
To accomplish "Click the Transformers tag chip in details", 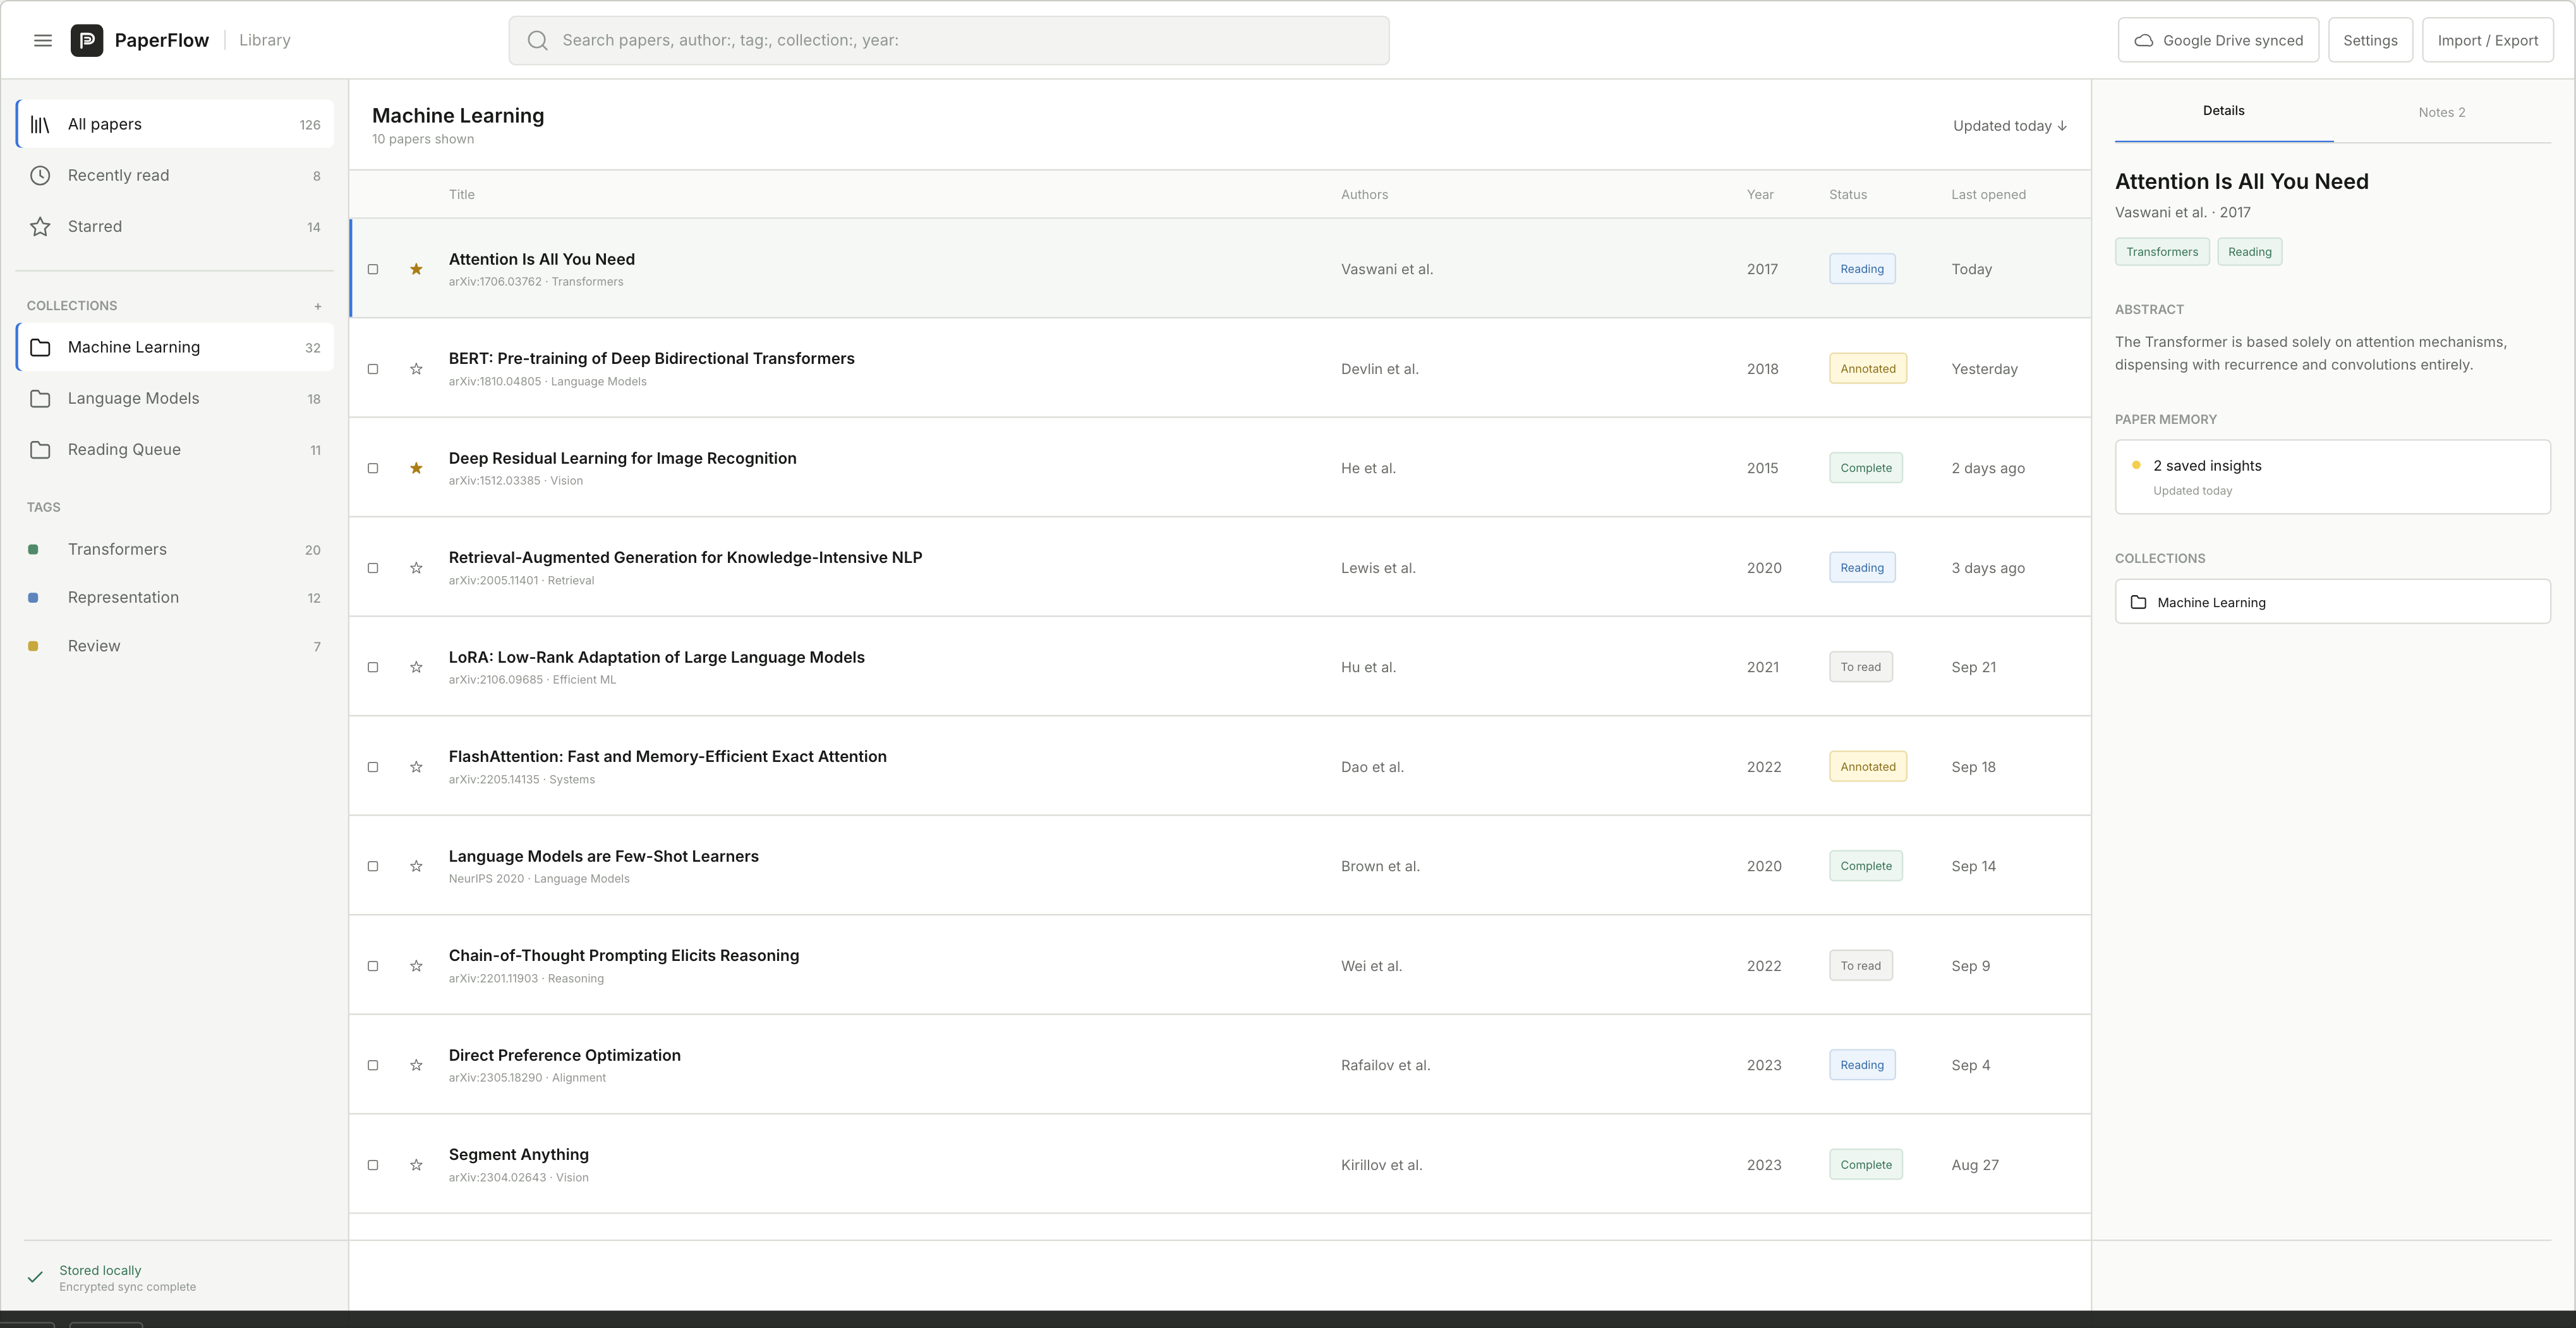I will 2162,252.
